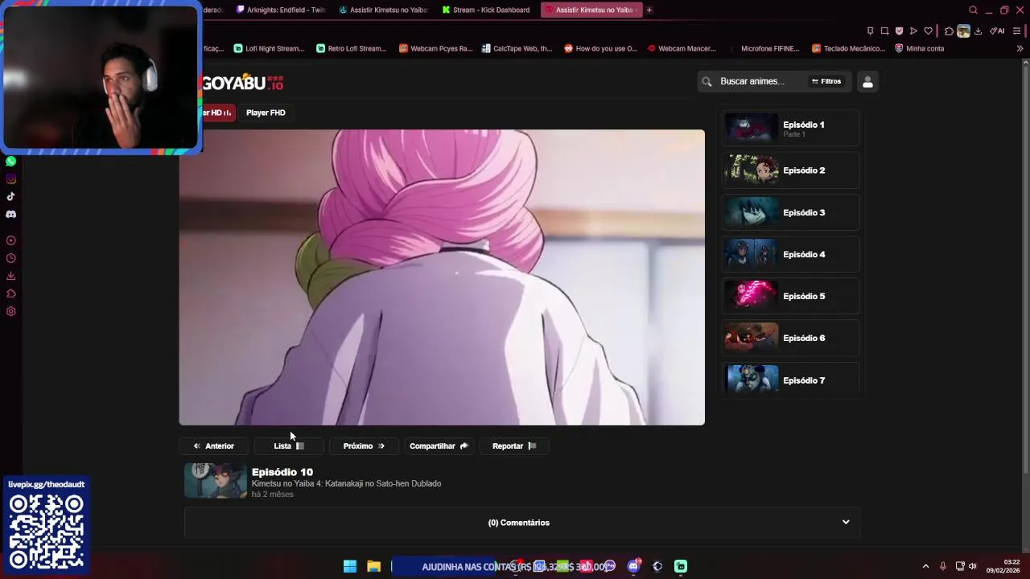This screenshot has width=1030, height=579.
Task: Click the Compartilhar share button
Action: pos(439,446)
